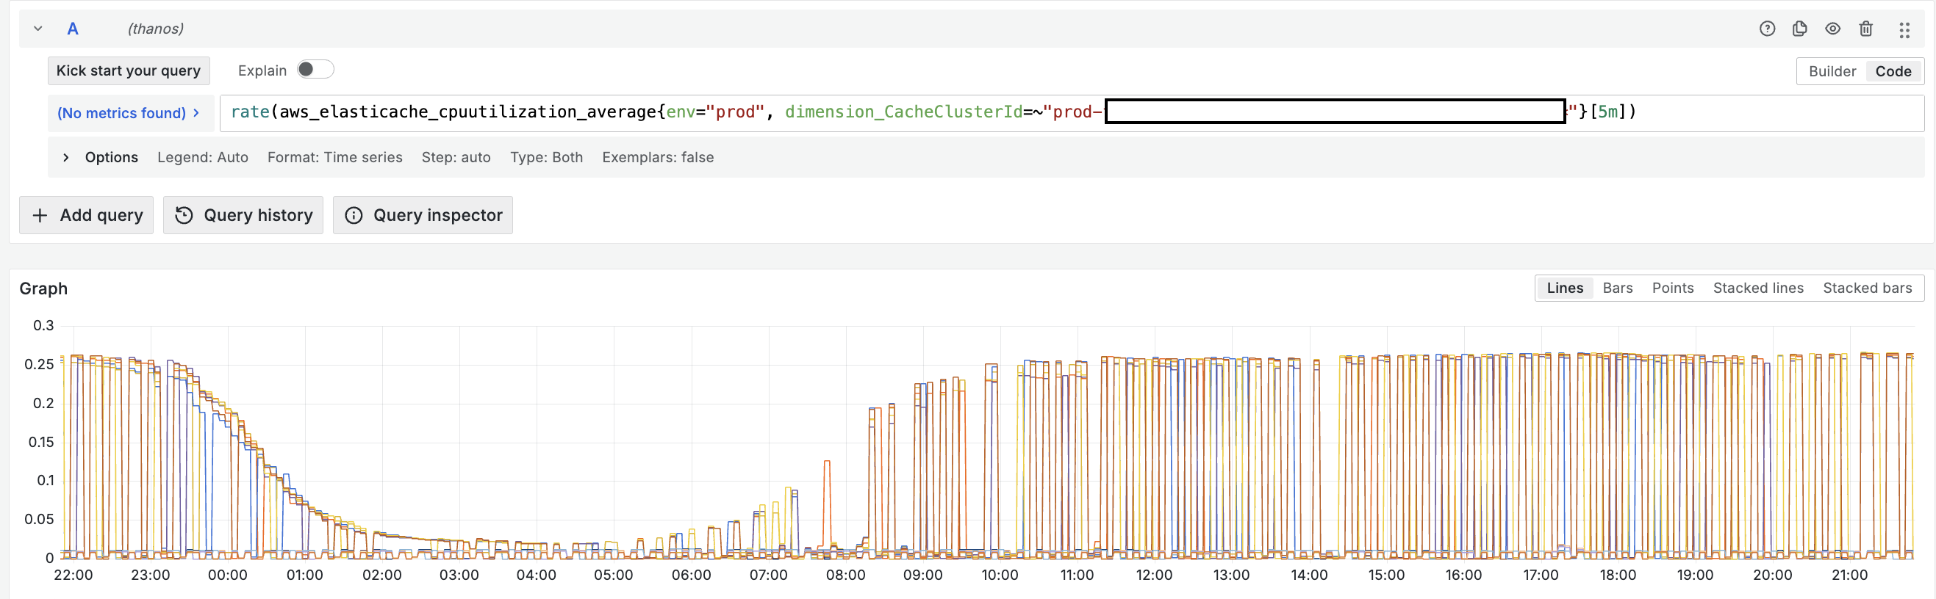
Task: Click Kick start your query button
Action: click(x=129, y=70)
